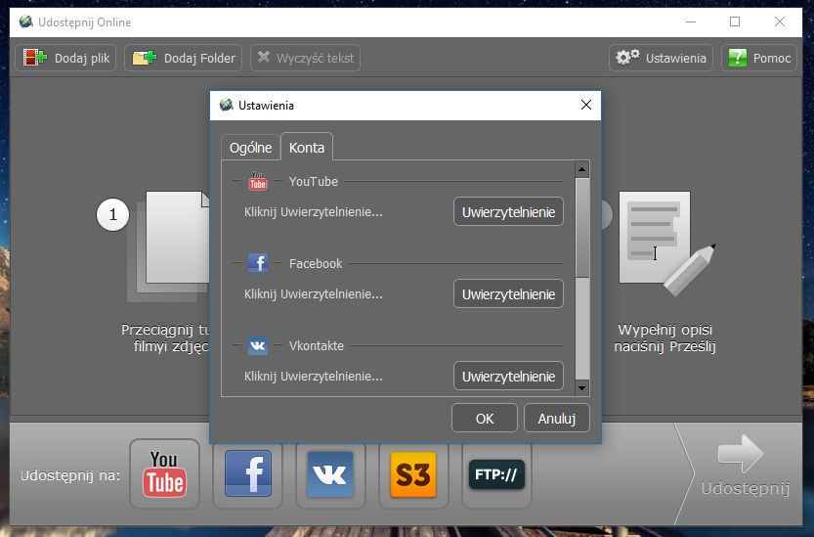
Task: Open Ustawienia from the main toolbar
Action: coord(661,58)
